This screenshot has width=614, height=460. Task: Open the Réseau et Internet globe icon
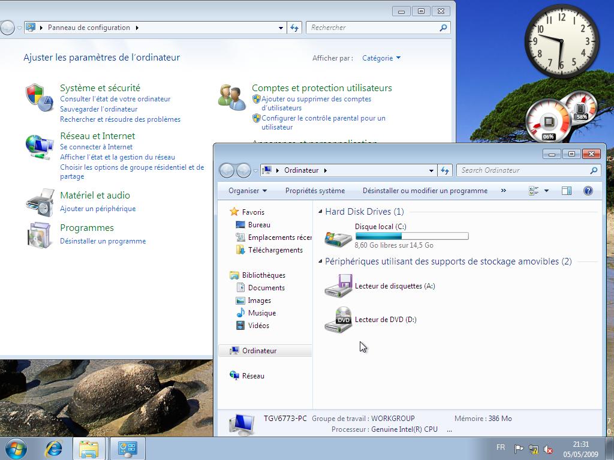[39, 147]
